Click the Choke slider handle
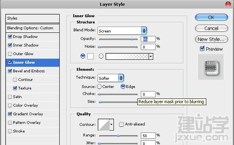Viewport: 234px width, 145px height. pos(99,94)
